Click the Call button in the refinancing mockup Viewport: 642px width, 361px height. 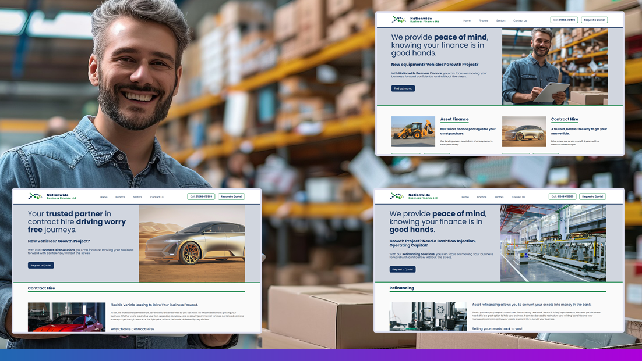(563, 196)
